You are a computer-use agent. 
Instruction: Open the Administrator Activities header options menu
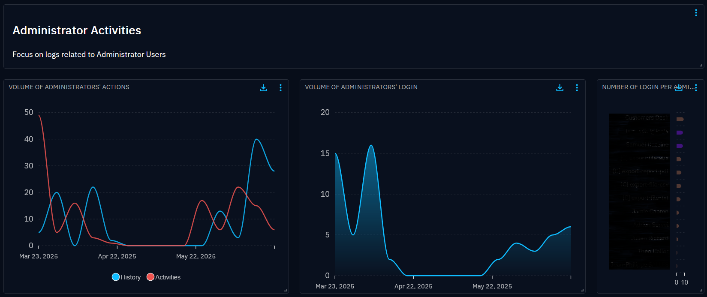696,13
